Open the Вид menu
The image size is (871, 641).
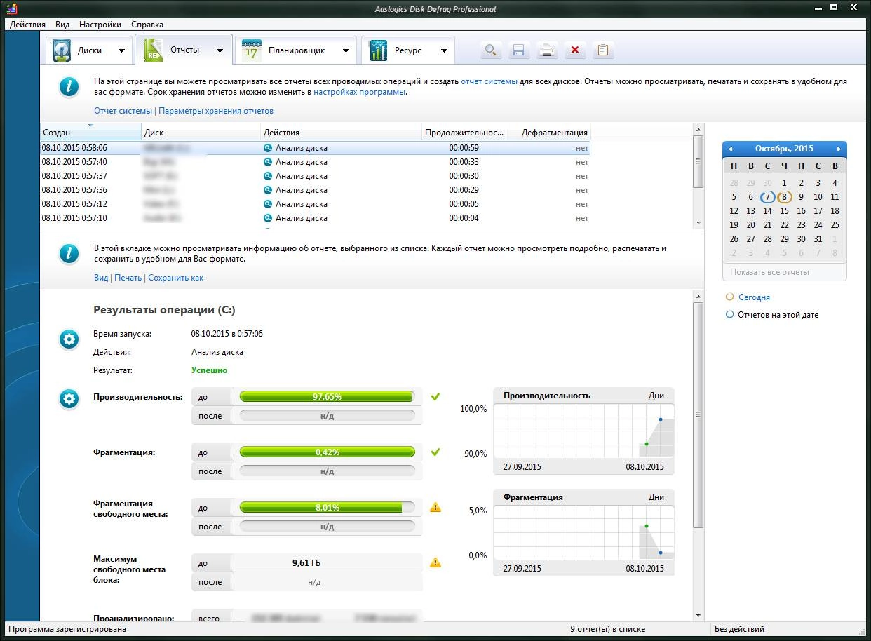[62, 24]
